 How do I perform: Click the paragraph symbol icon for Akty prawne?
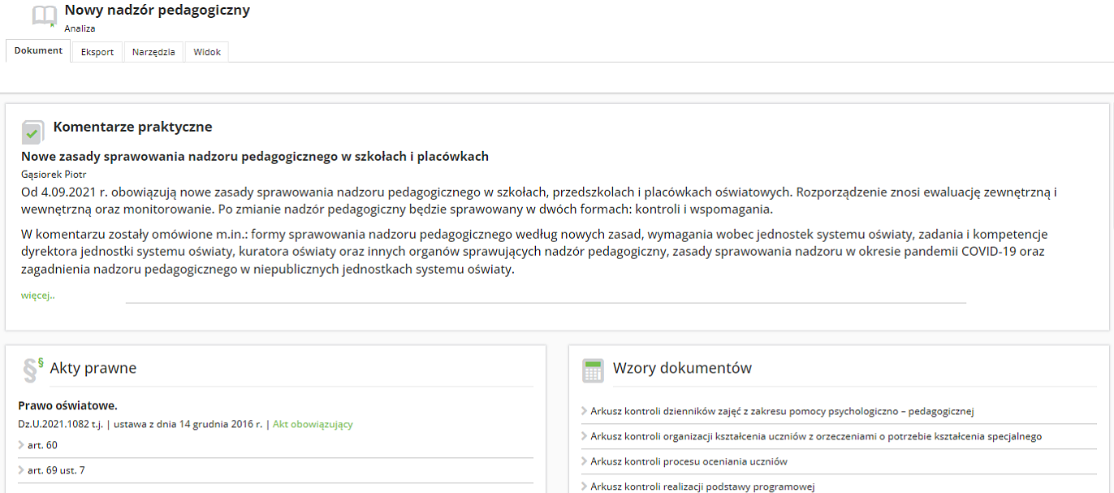coord(32,370)
